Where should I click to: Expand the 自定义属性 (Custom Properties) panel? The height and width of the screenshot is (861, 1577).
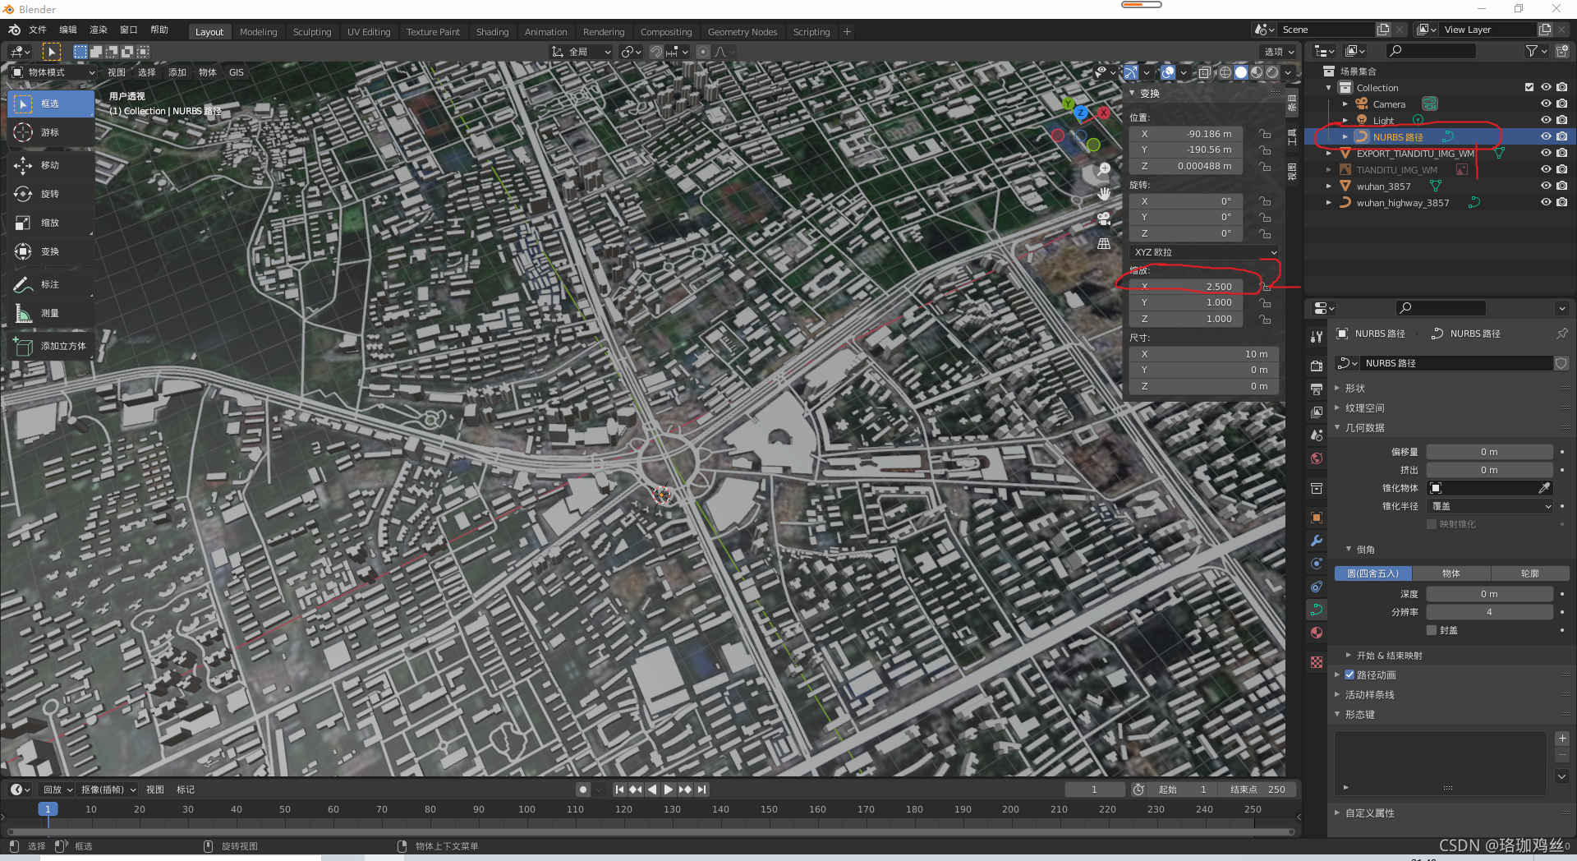(1368, 813)
